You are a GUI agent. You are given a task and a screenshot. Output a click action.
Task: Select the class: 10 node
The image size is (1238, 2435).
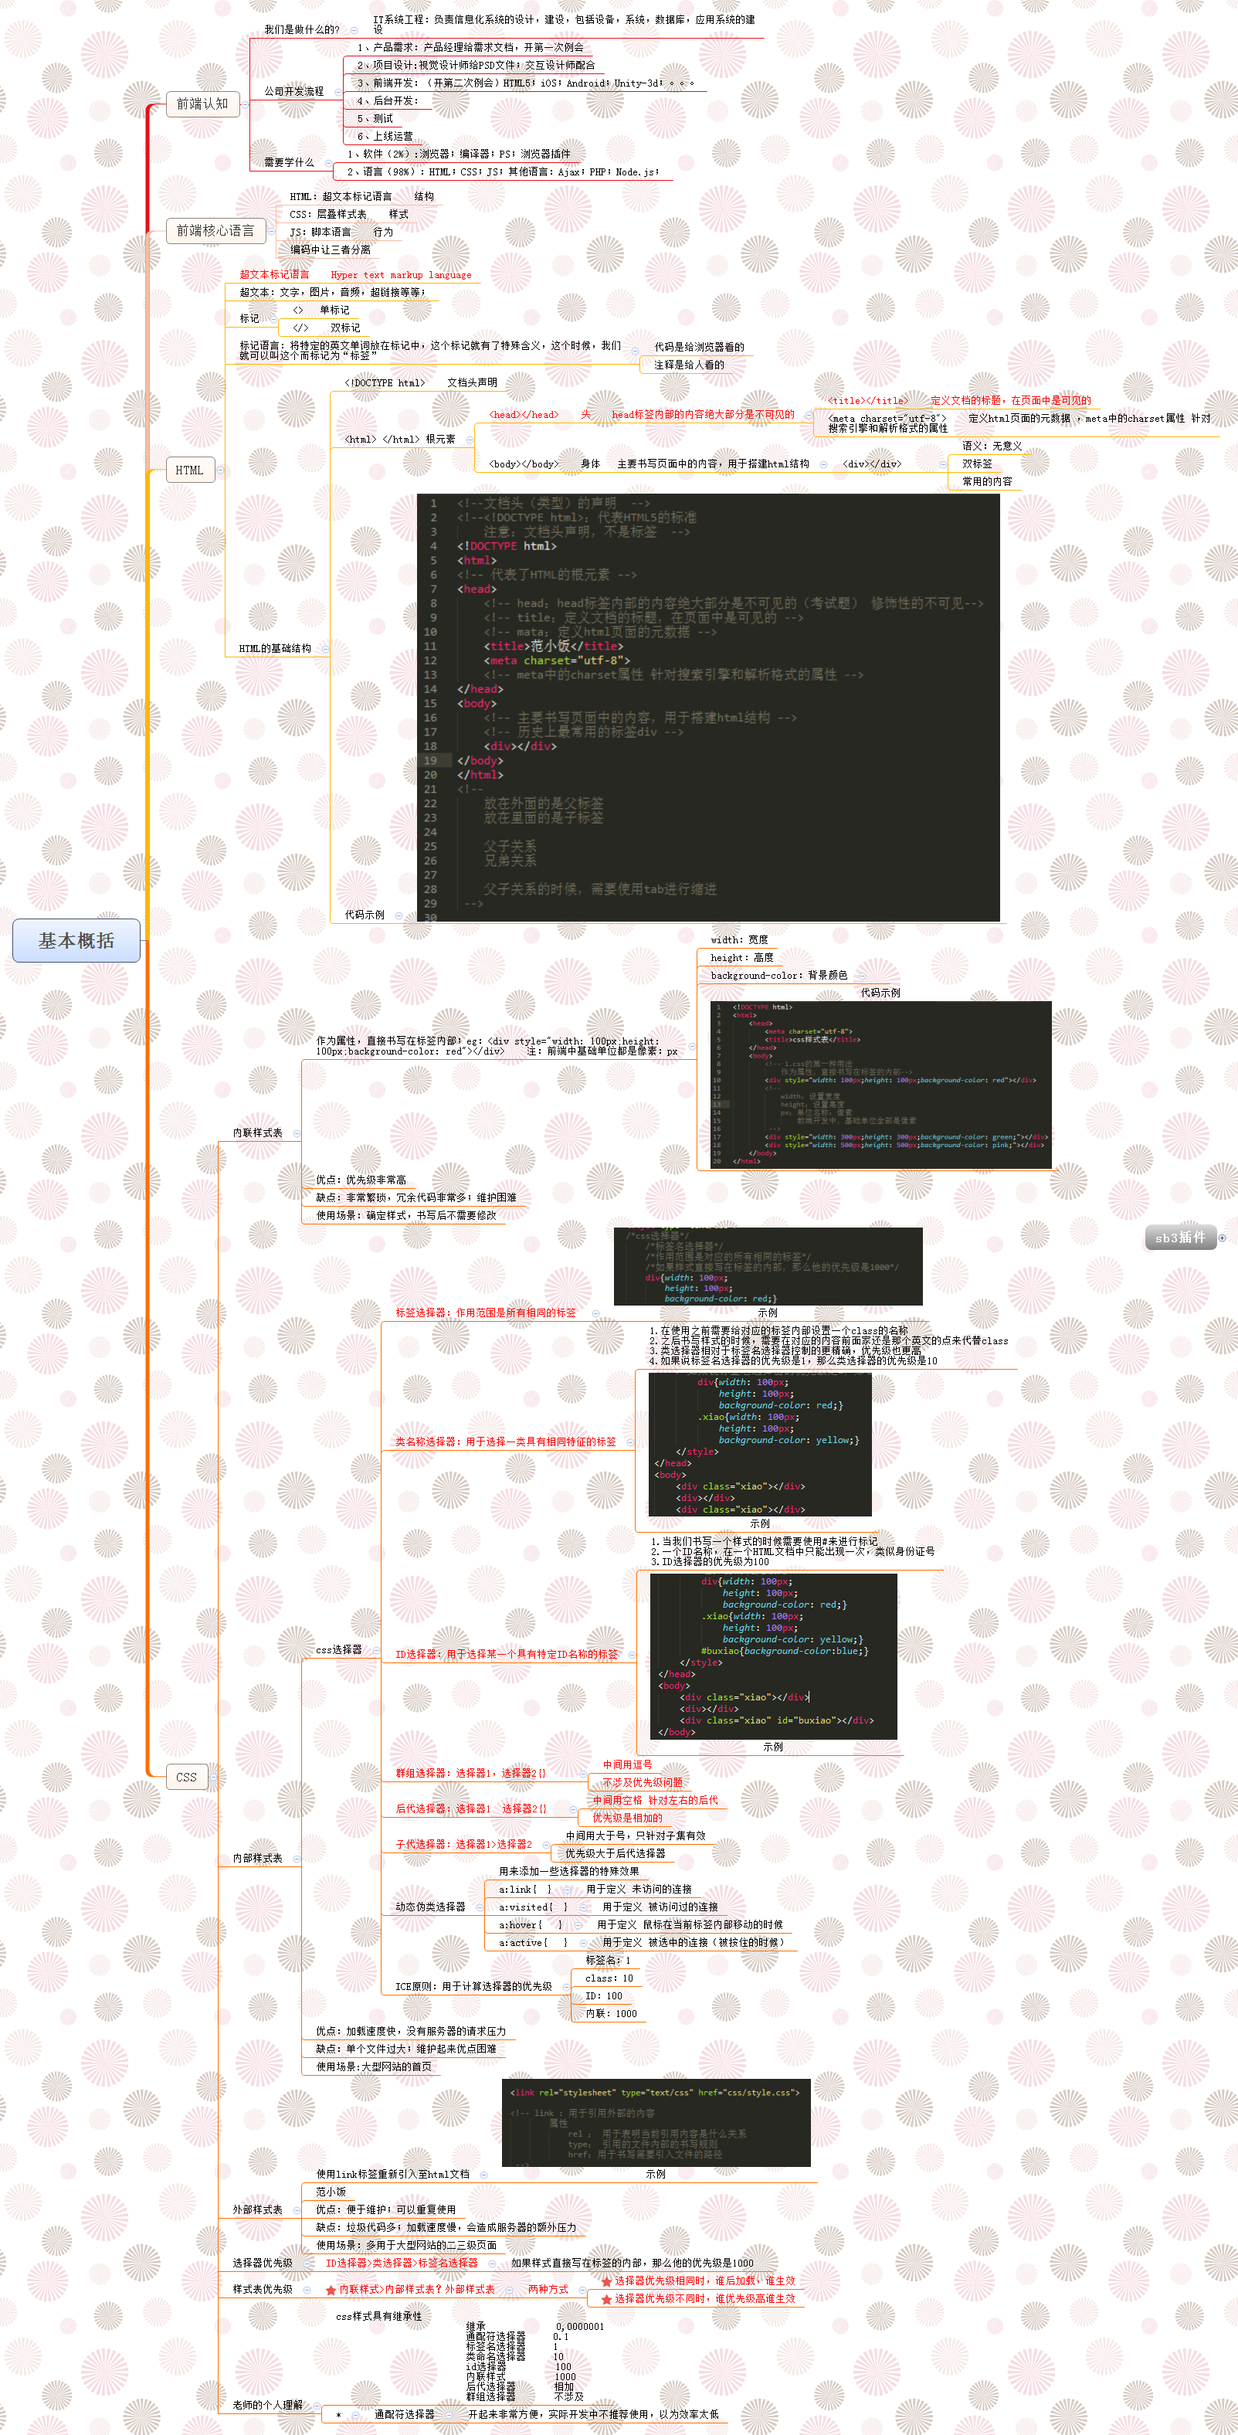(x=609, y=1978)
